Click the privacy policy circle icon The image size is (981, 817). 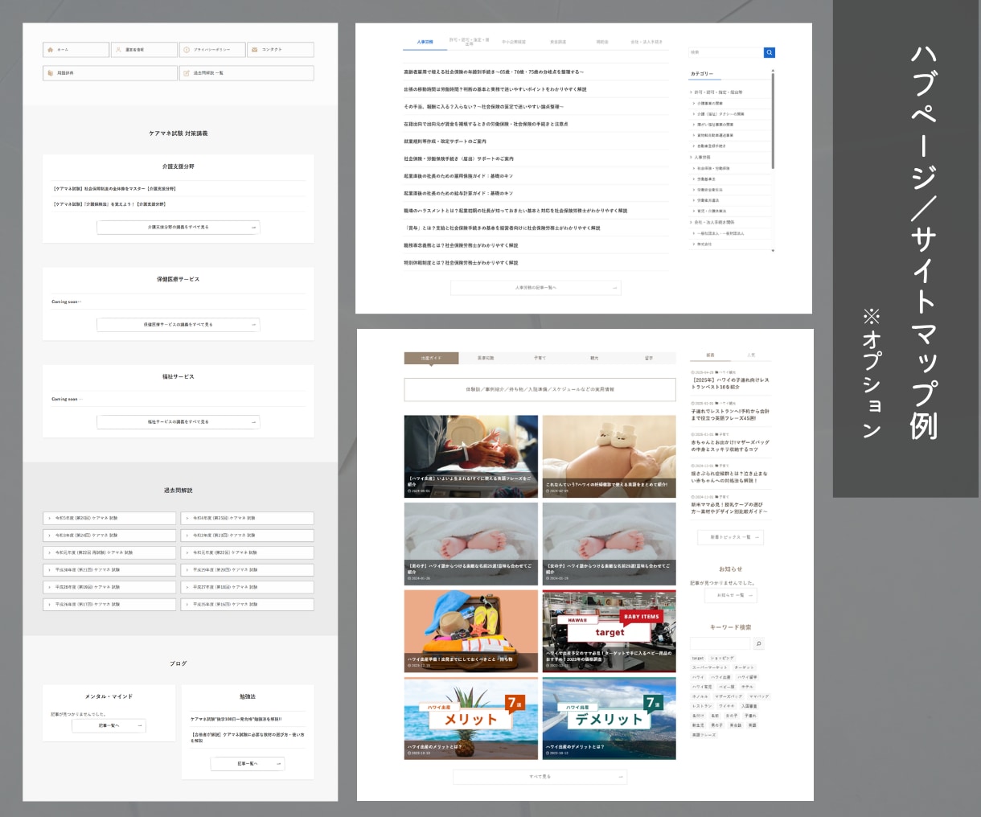coord(187,50)
